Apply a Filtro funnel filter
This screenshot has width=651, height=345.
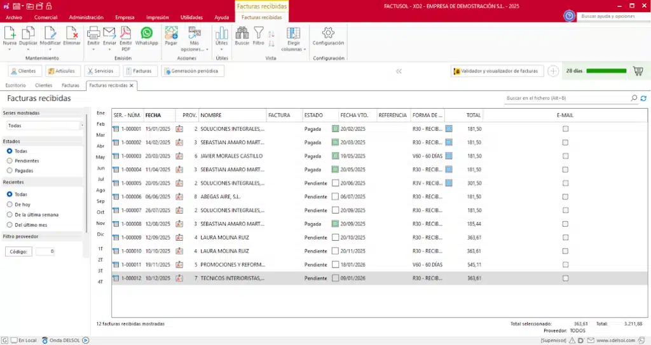click(x=259, y=33)
